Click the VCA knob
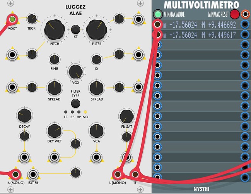The image size is (251, 194). [96, 130]
